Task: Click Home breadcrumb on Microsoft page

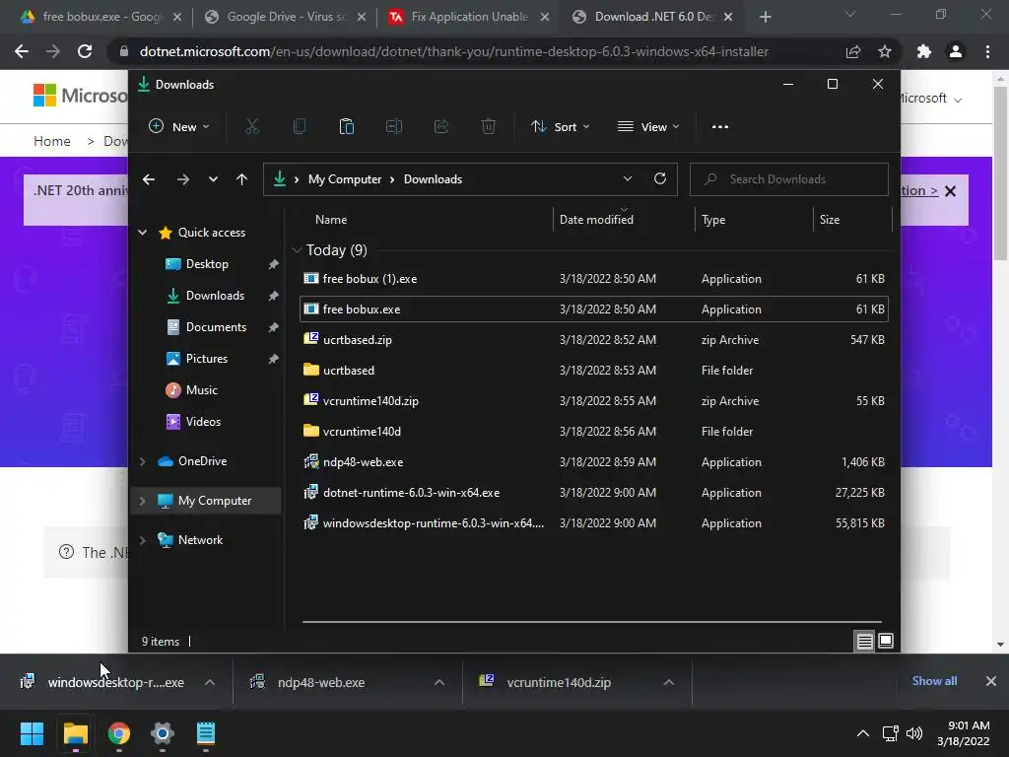Action: [x=52, y=141]
